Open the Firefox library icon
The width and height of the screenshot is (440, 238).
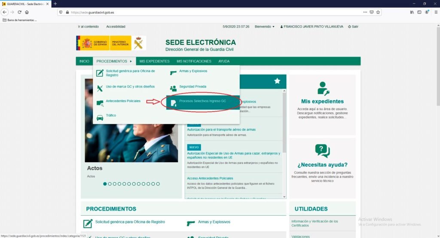coord(412,12)
